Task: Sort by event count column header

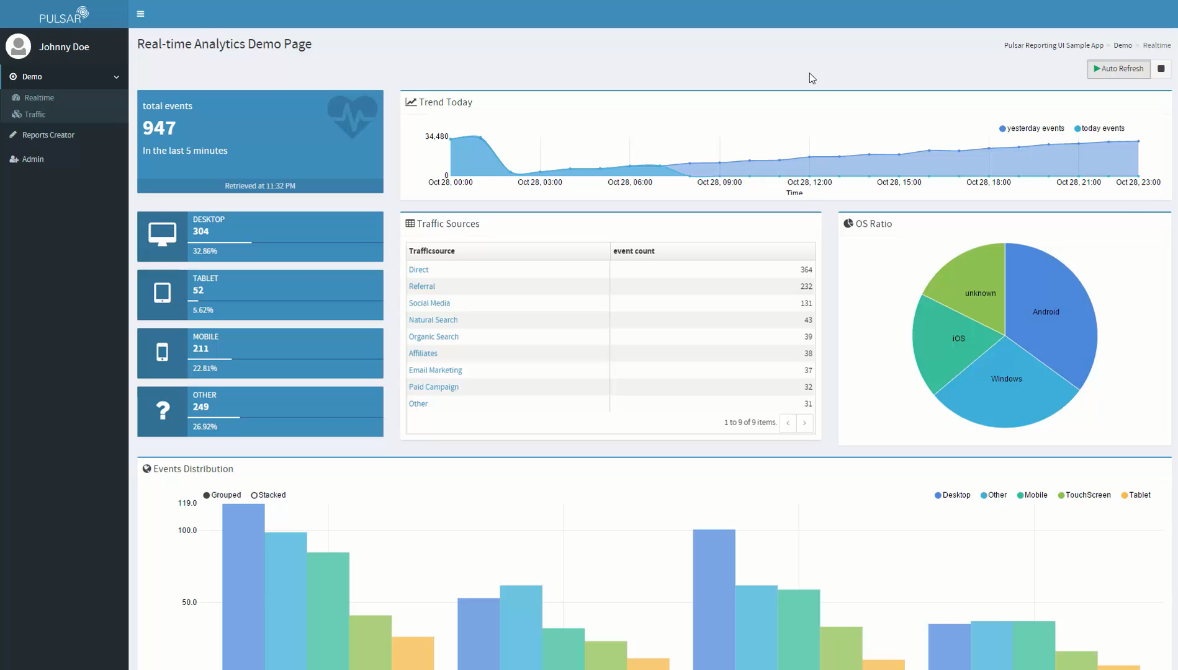Action: click(x=713, y=251)
